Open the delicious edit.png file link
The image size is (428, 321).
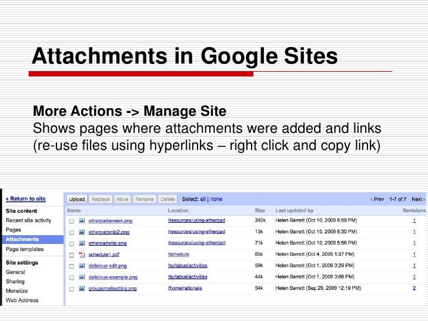tap(108, 266)
